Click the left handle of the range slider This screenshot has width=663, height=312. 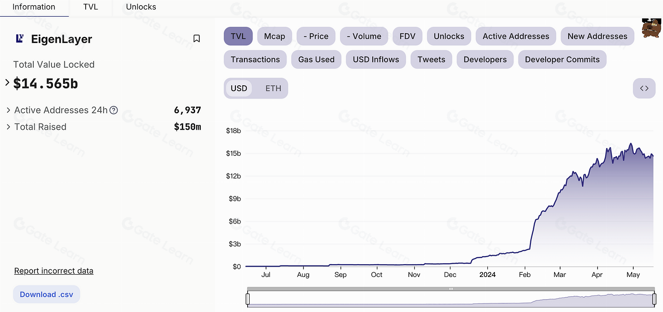pyautogui.click(x=248, y=299)
